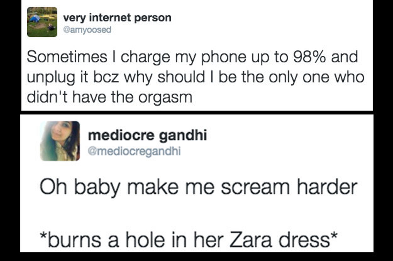393x261 pixels.
Task: Click the line "didn't have the orgasm"
Action: (109, 98)
